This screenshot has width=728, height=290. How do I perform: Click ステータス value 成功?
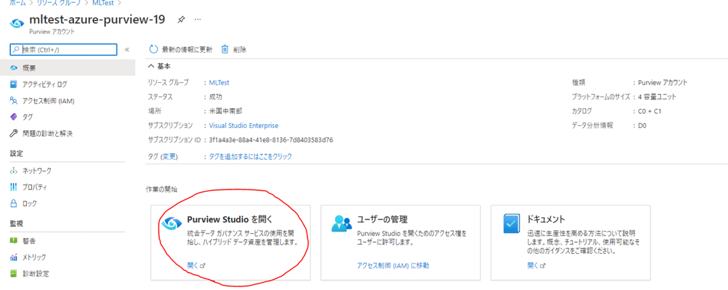[215, 97]
